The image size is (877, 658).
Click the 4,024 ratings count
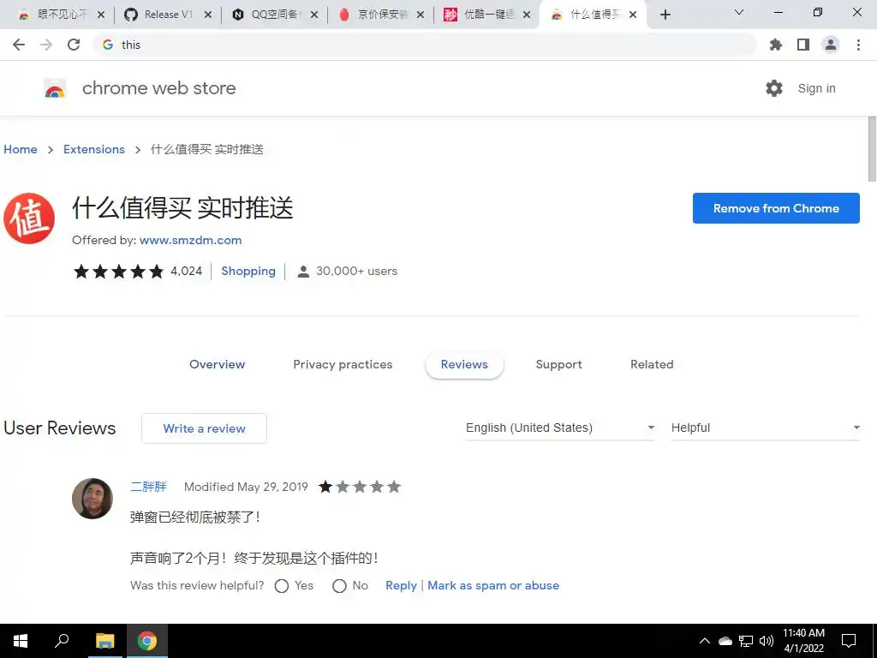(x=186, y=272)
